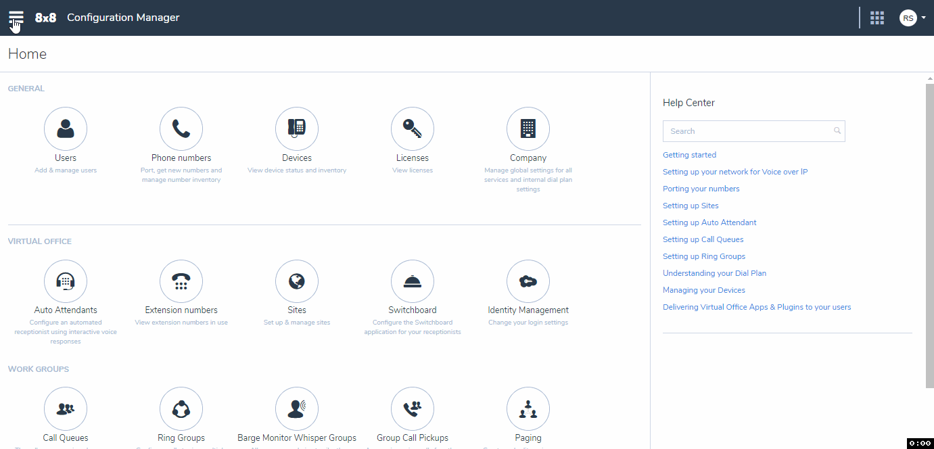Open the Sites globe icon
The width and height of the screenshot is (934, 449).
pyautogui.click(x=297, y=281)
